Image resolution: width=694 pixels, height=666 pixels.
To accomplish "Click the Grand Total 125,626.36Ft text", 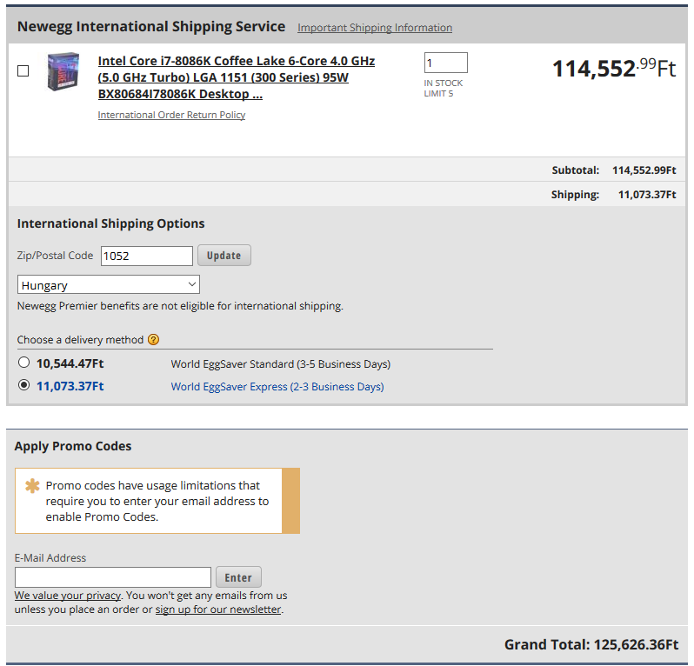I will 591,644.
